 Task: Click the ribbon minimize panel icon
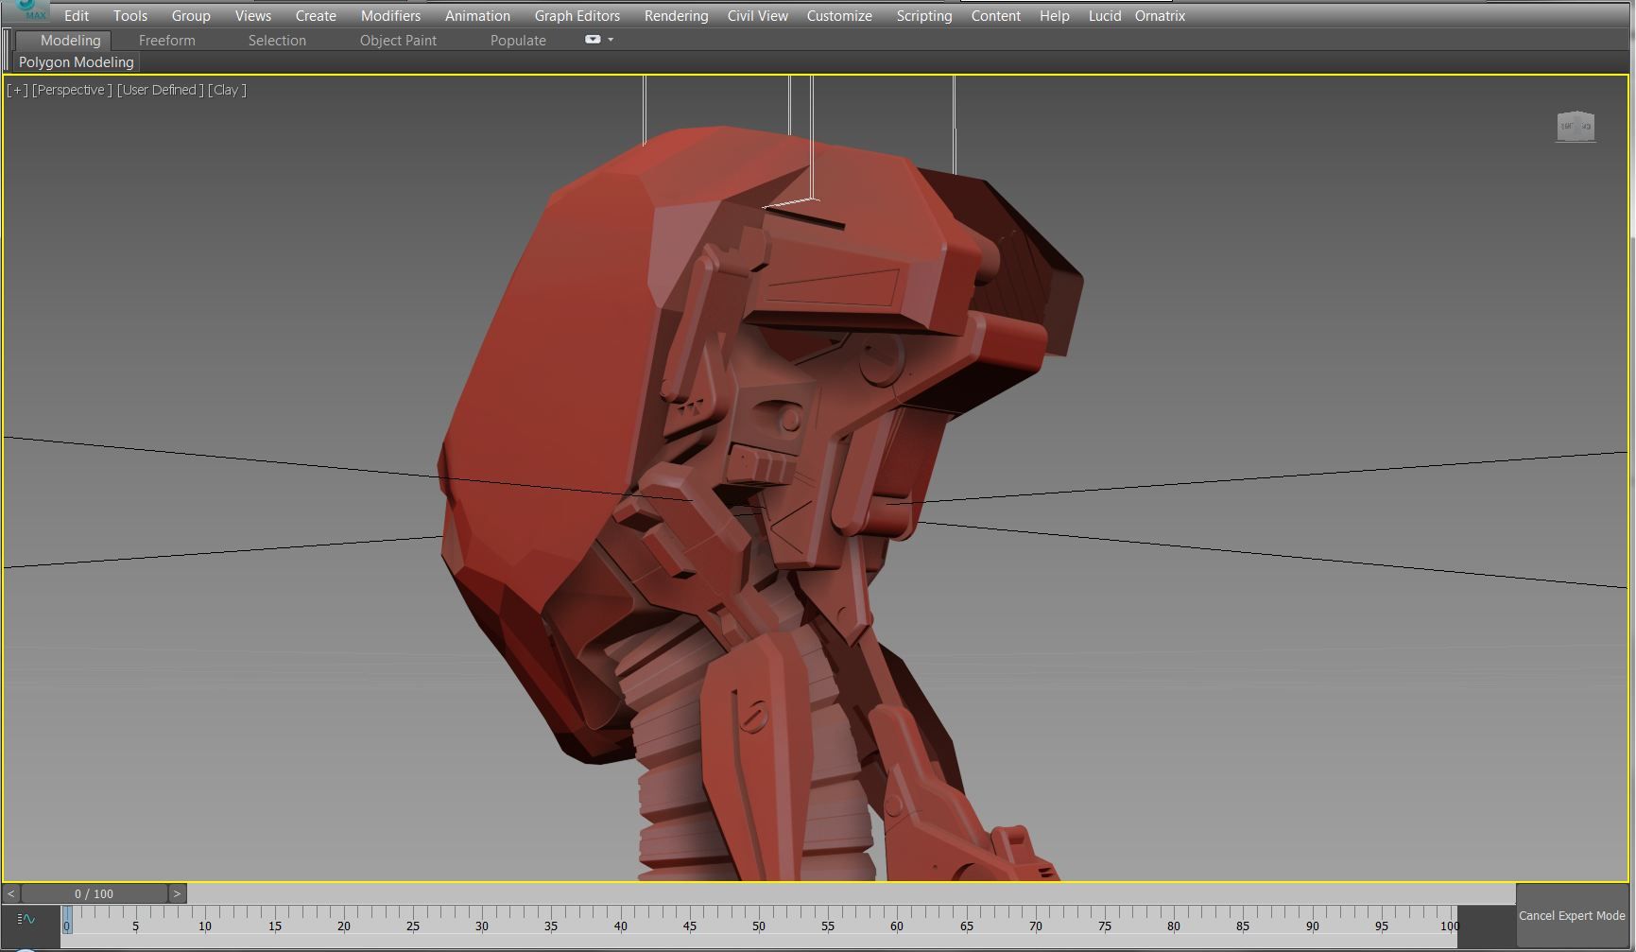(592, 40)
